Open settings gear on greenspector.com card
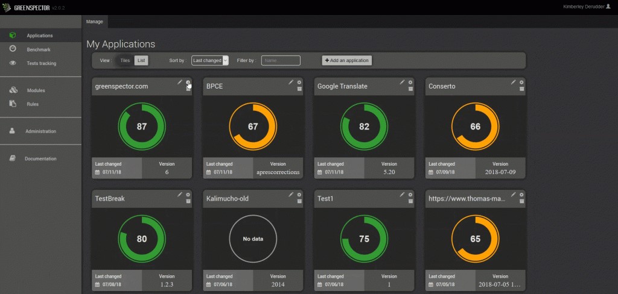This screenshot has height=294, width=618. (x=188, y=83)
